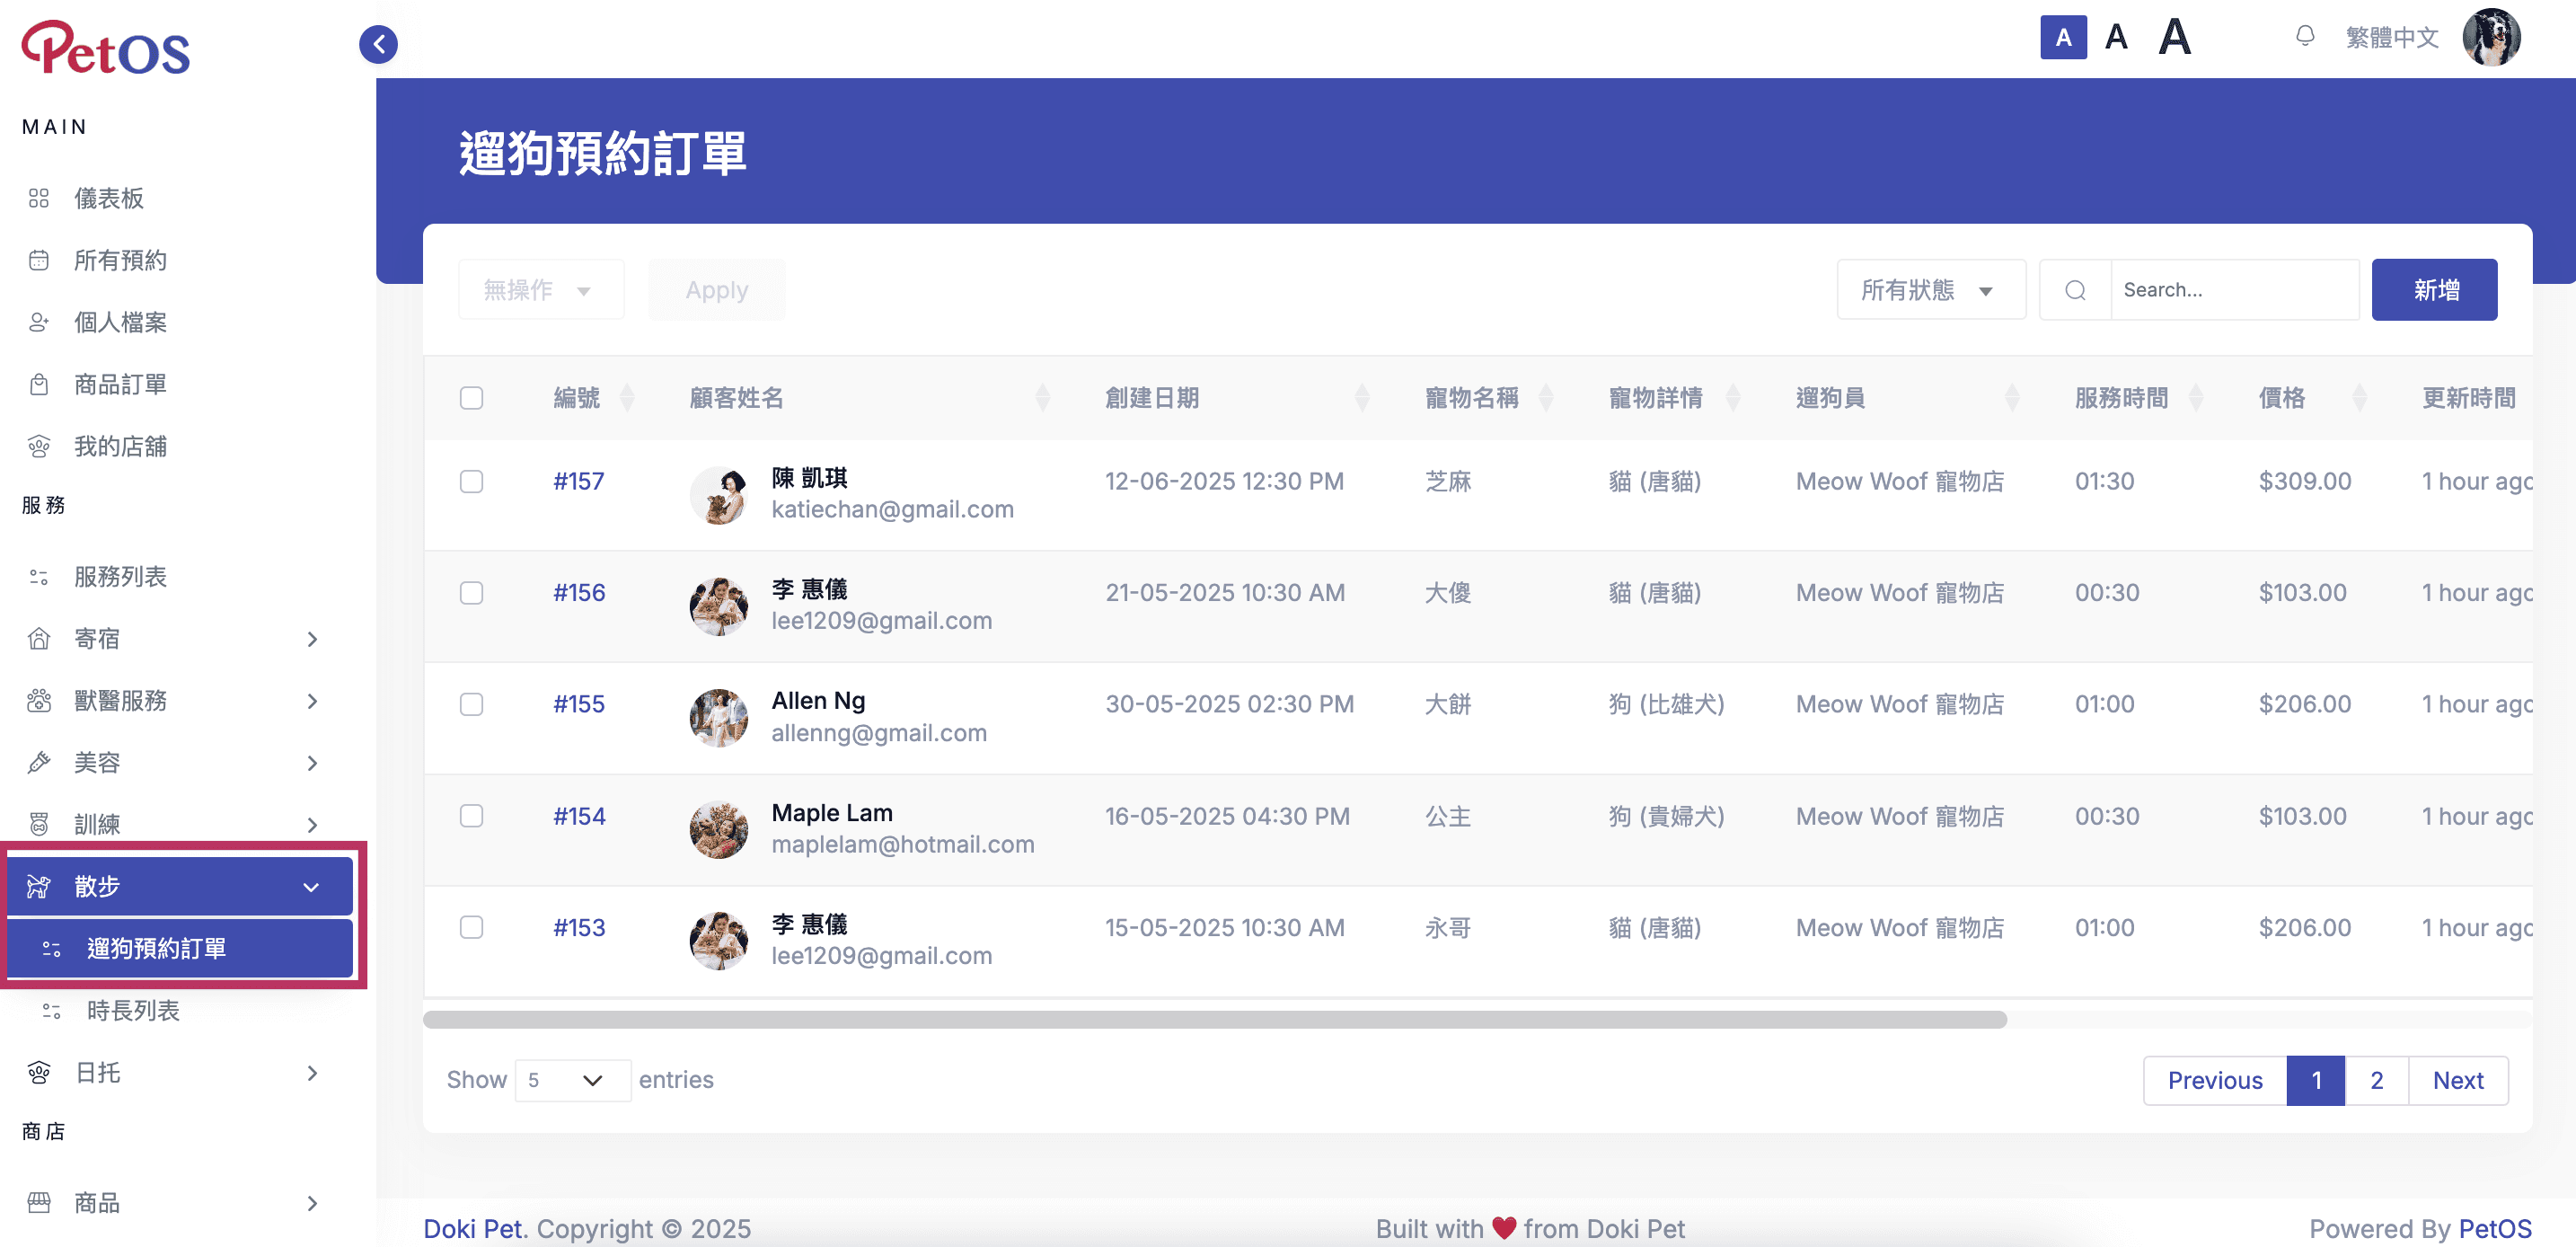This screenshot has width=2576, height=1247.
Task: Click the Doki Pet footer link
Action: [473, 1229]
